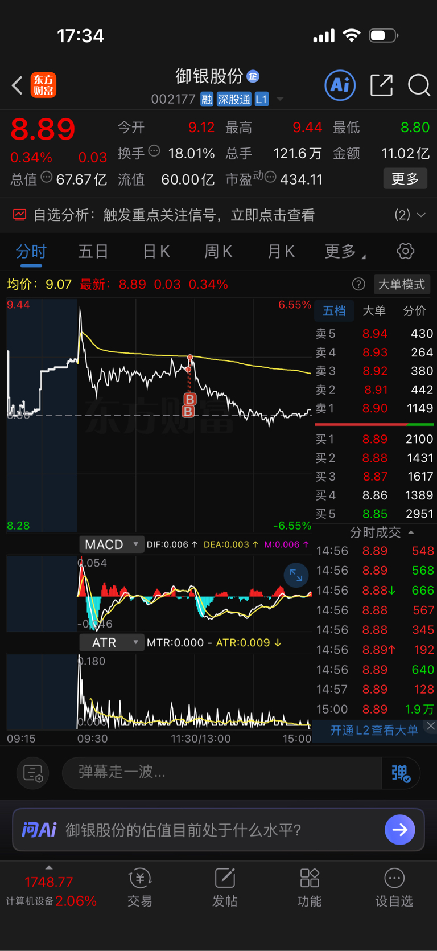Tap the 弹幕走一波 input field
Viewport: 437px width, 951px height.
click(x=222, y=773)
